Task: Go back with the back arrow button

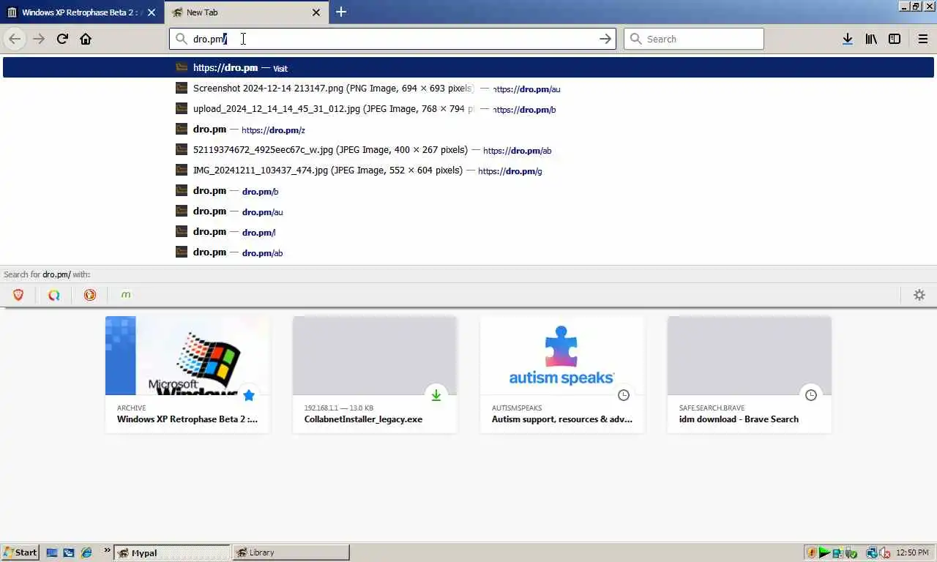Action: (15, 39)
